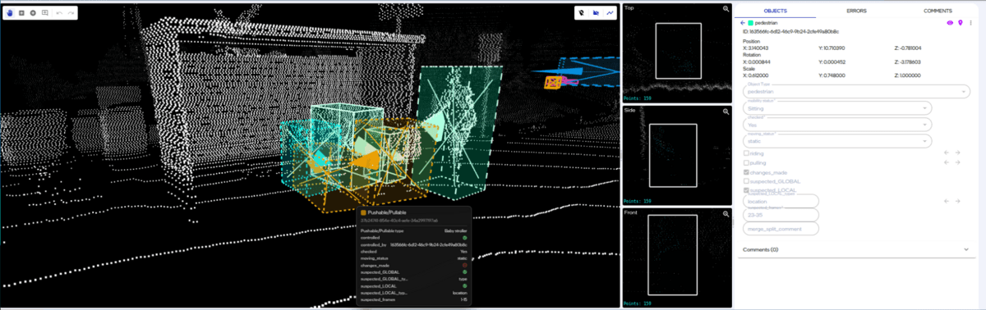Viewport: 986px width, 310px height.
Task: Click the location field right arrow
Action: point(957,201)
